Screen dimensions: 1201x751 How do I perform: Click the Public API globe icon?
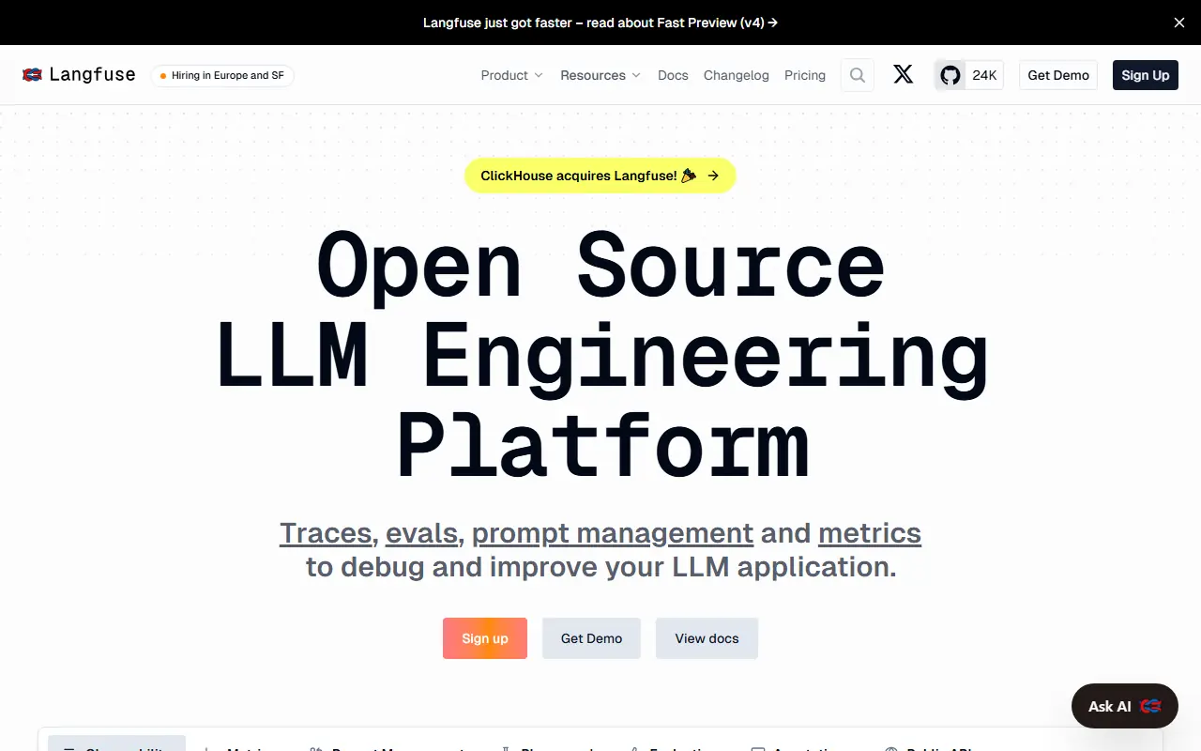click(887, 748)
